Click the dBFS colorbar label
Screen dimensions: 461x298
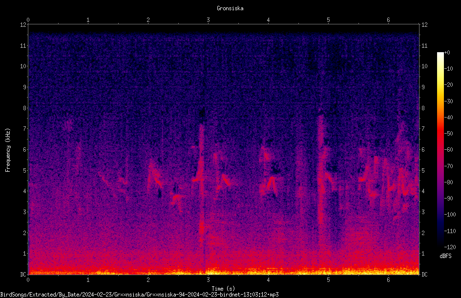pyautogui.click(x=445, y=256)
